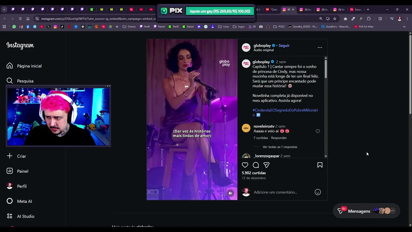Click the Instagram logo
This screenshot has height=232, width=412.
click(20, 45)
